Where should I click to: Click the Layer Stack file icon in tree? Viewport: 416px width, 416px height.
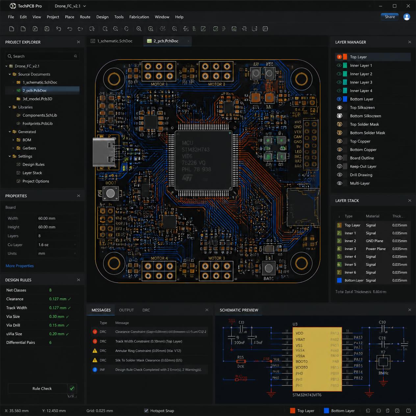(x=18, y=173)
